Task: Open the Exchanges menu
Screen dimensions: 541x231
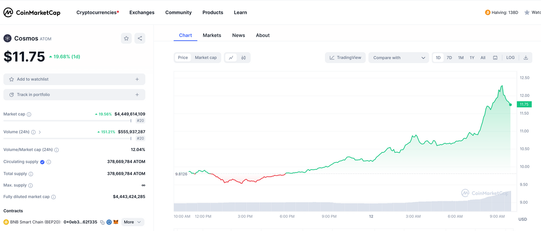Action: click(x=142, y=13)
